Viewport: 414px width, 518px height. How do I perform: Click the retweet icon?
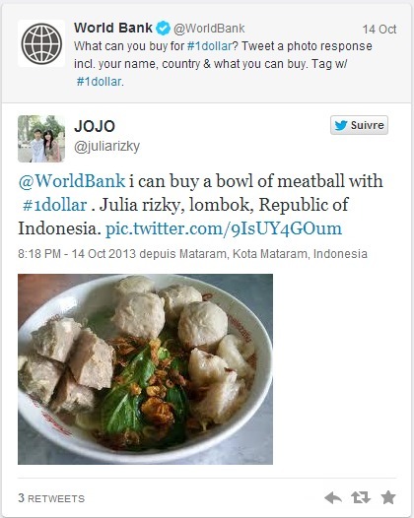coord(361,497)
